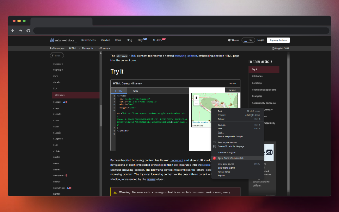This screenshot has height=212, width=339.
Task: Switch to the CSS tab in demo
Action: 135,91
